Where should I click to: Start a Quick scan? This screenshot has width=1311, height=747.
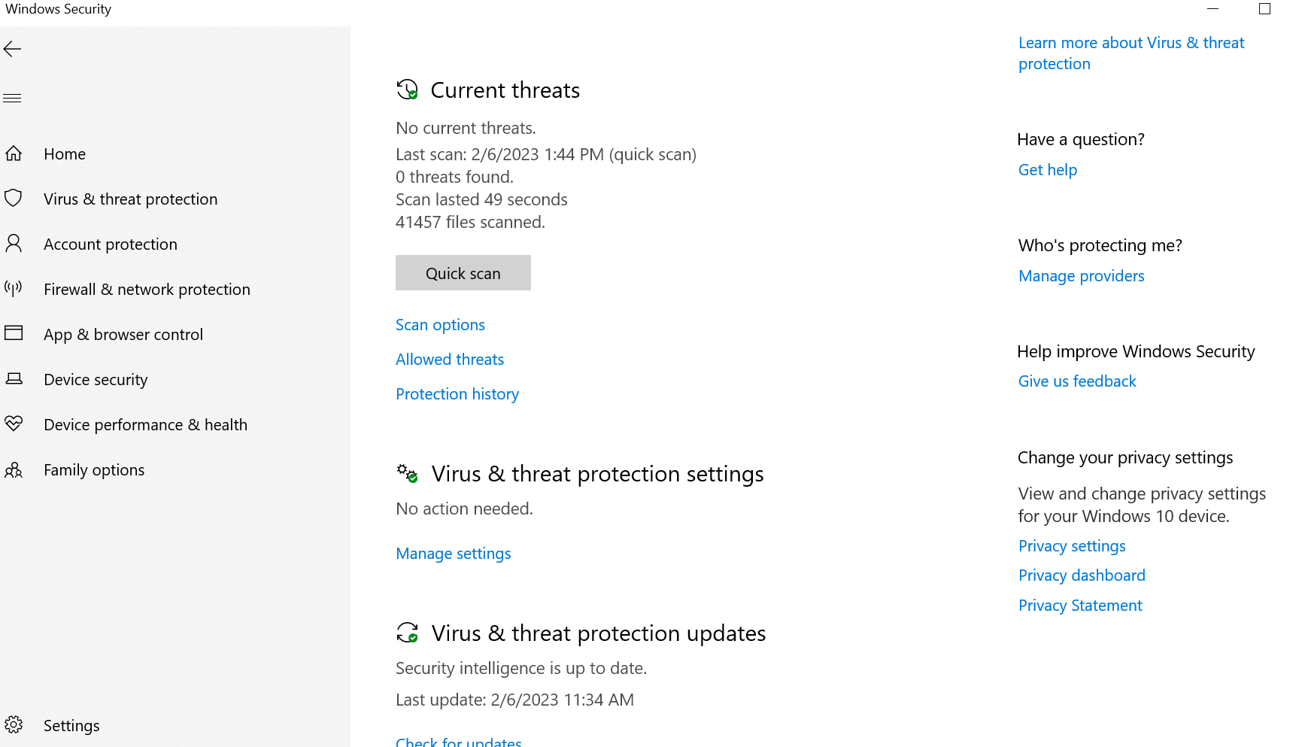tap(463, 273)
